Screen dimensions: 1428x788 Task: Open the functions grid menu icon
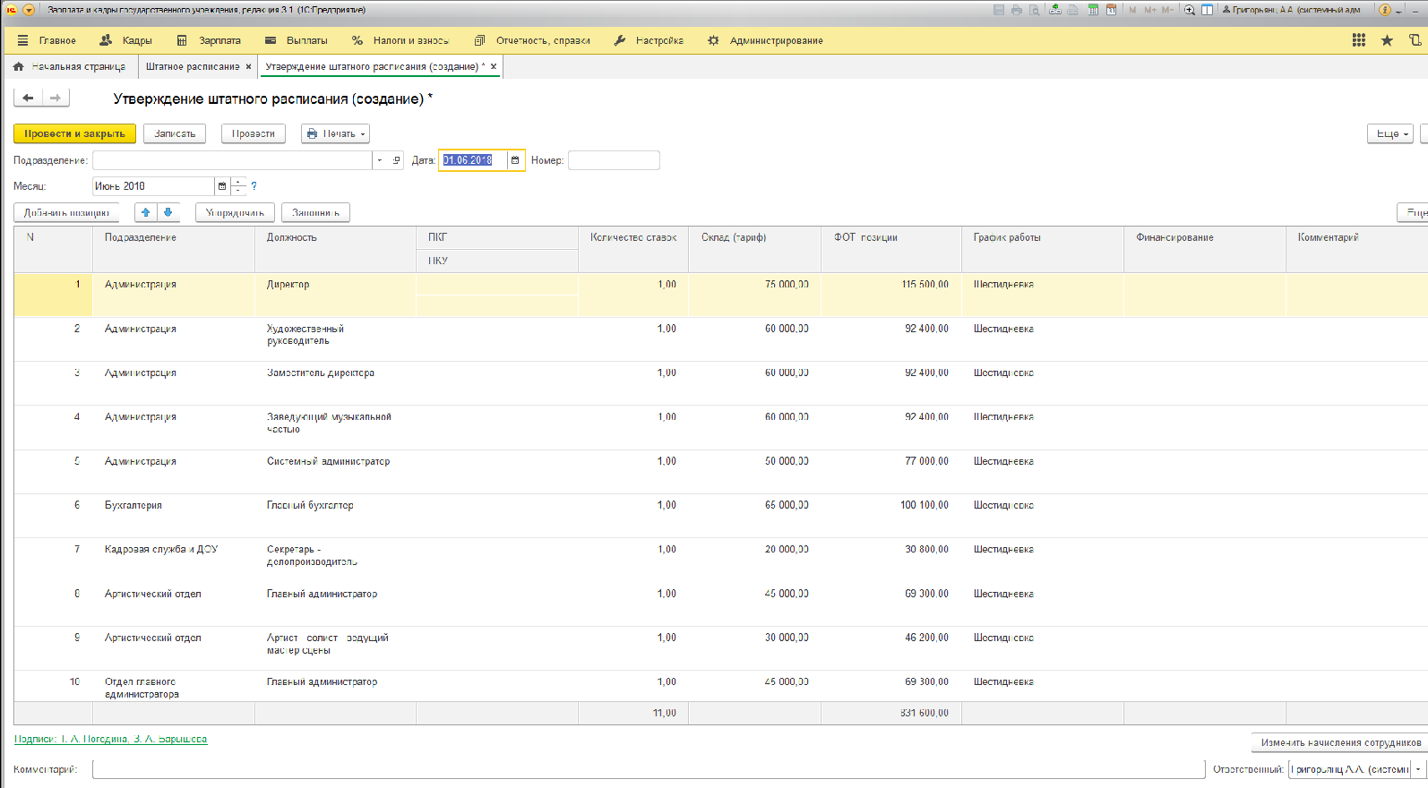1359,40
